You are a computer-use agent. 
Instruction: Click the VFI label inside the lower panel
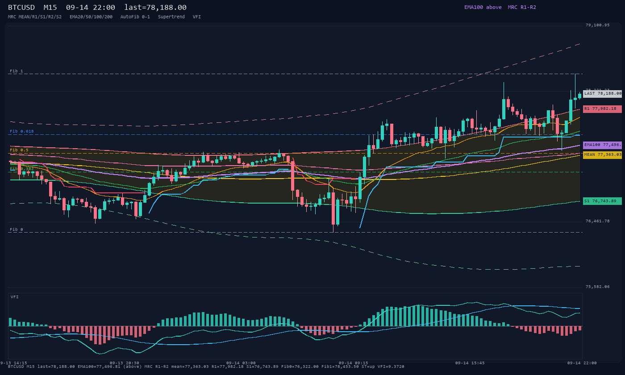[15, 297]
